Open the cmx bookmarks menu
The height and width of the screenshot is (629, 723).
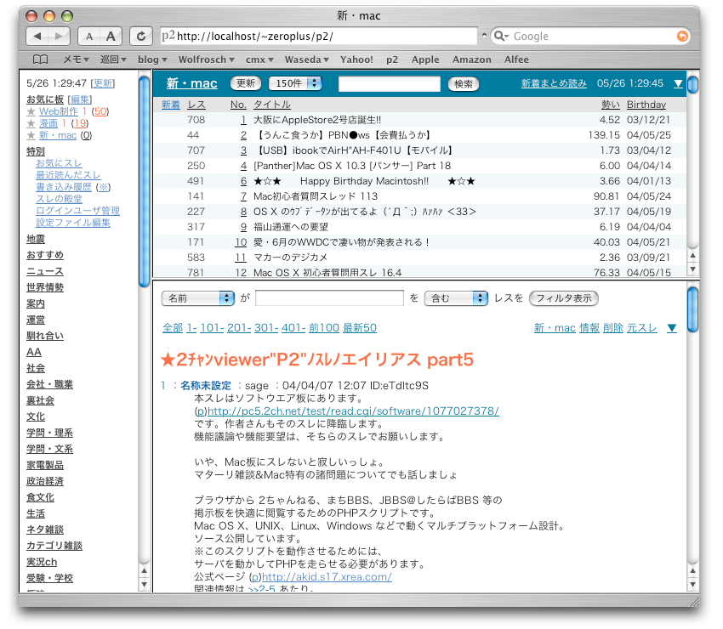(x=259, y=59)
